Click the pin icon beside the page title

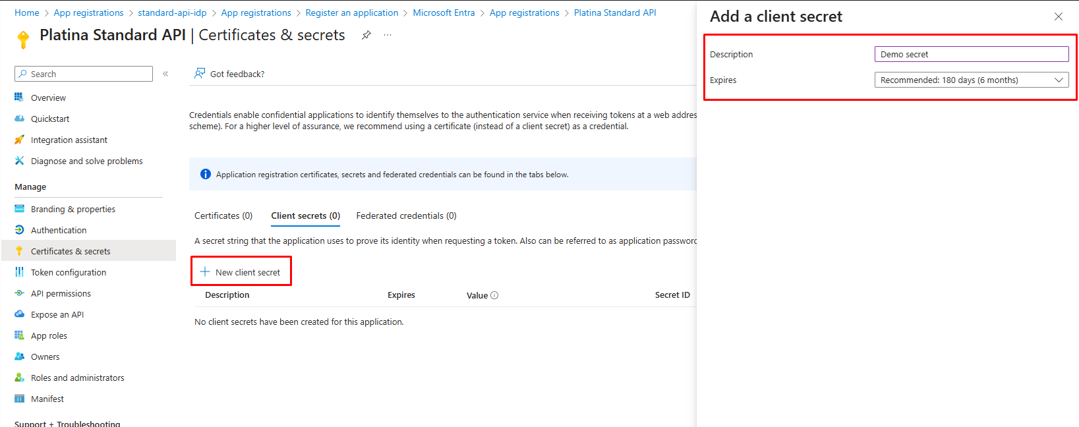pos(366,35)
